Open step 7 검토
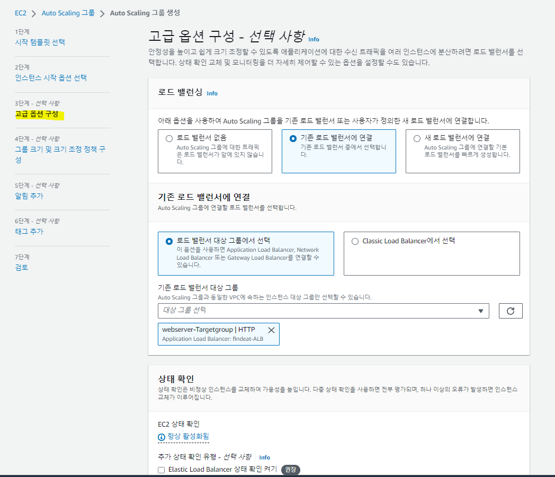Screen dimensions: 555x477 22,267
